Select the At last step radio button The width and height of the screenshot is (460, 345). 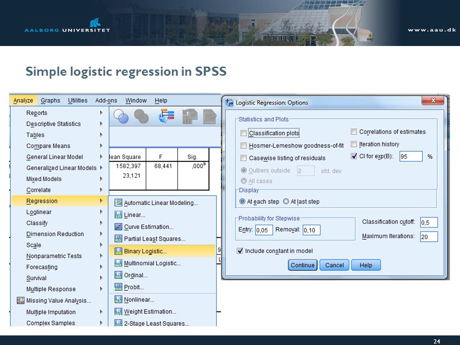[286, 202]
